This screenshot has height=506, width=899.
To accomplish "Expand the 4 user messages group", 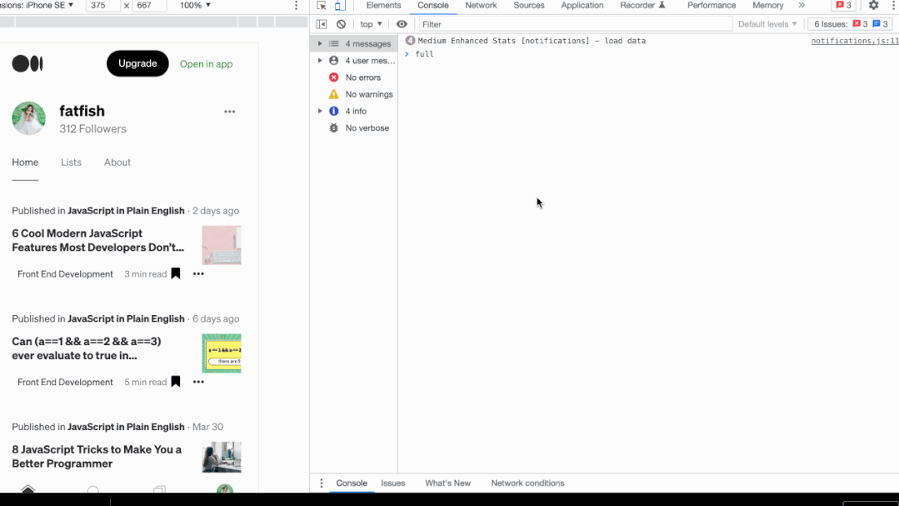I will pyautogui.click(x=320, y=60).
